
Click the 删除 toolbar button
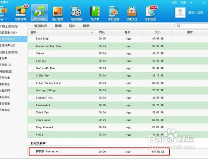[x=58, y=26]
